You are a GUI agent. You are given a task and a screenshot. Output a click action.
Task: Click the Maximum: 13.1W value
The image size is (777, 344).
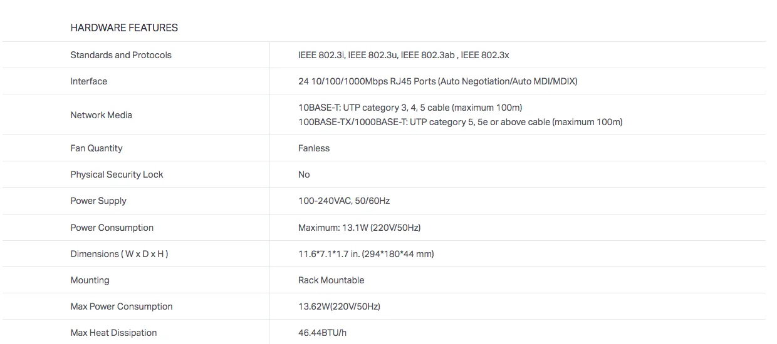coord(360,228)
